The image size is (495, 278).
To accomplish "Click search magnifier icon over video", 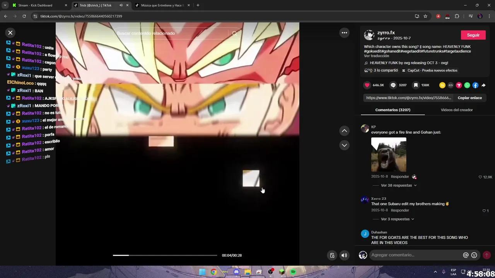I will coord(234,33).
